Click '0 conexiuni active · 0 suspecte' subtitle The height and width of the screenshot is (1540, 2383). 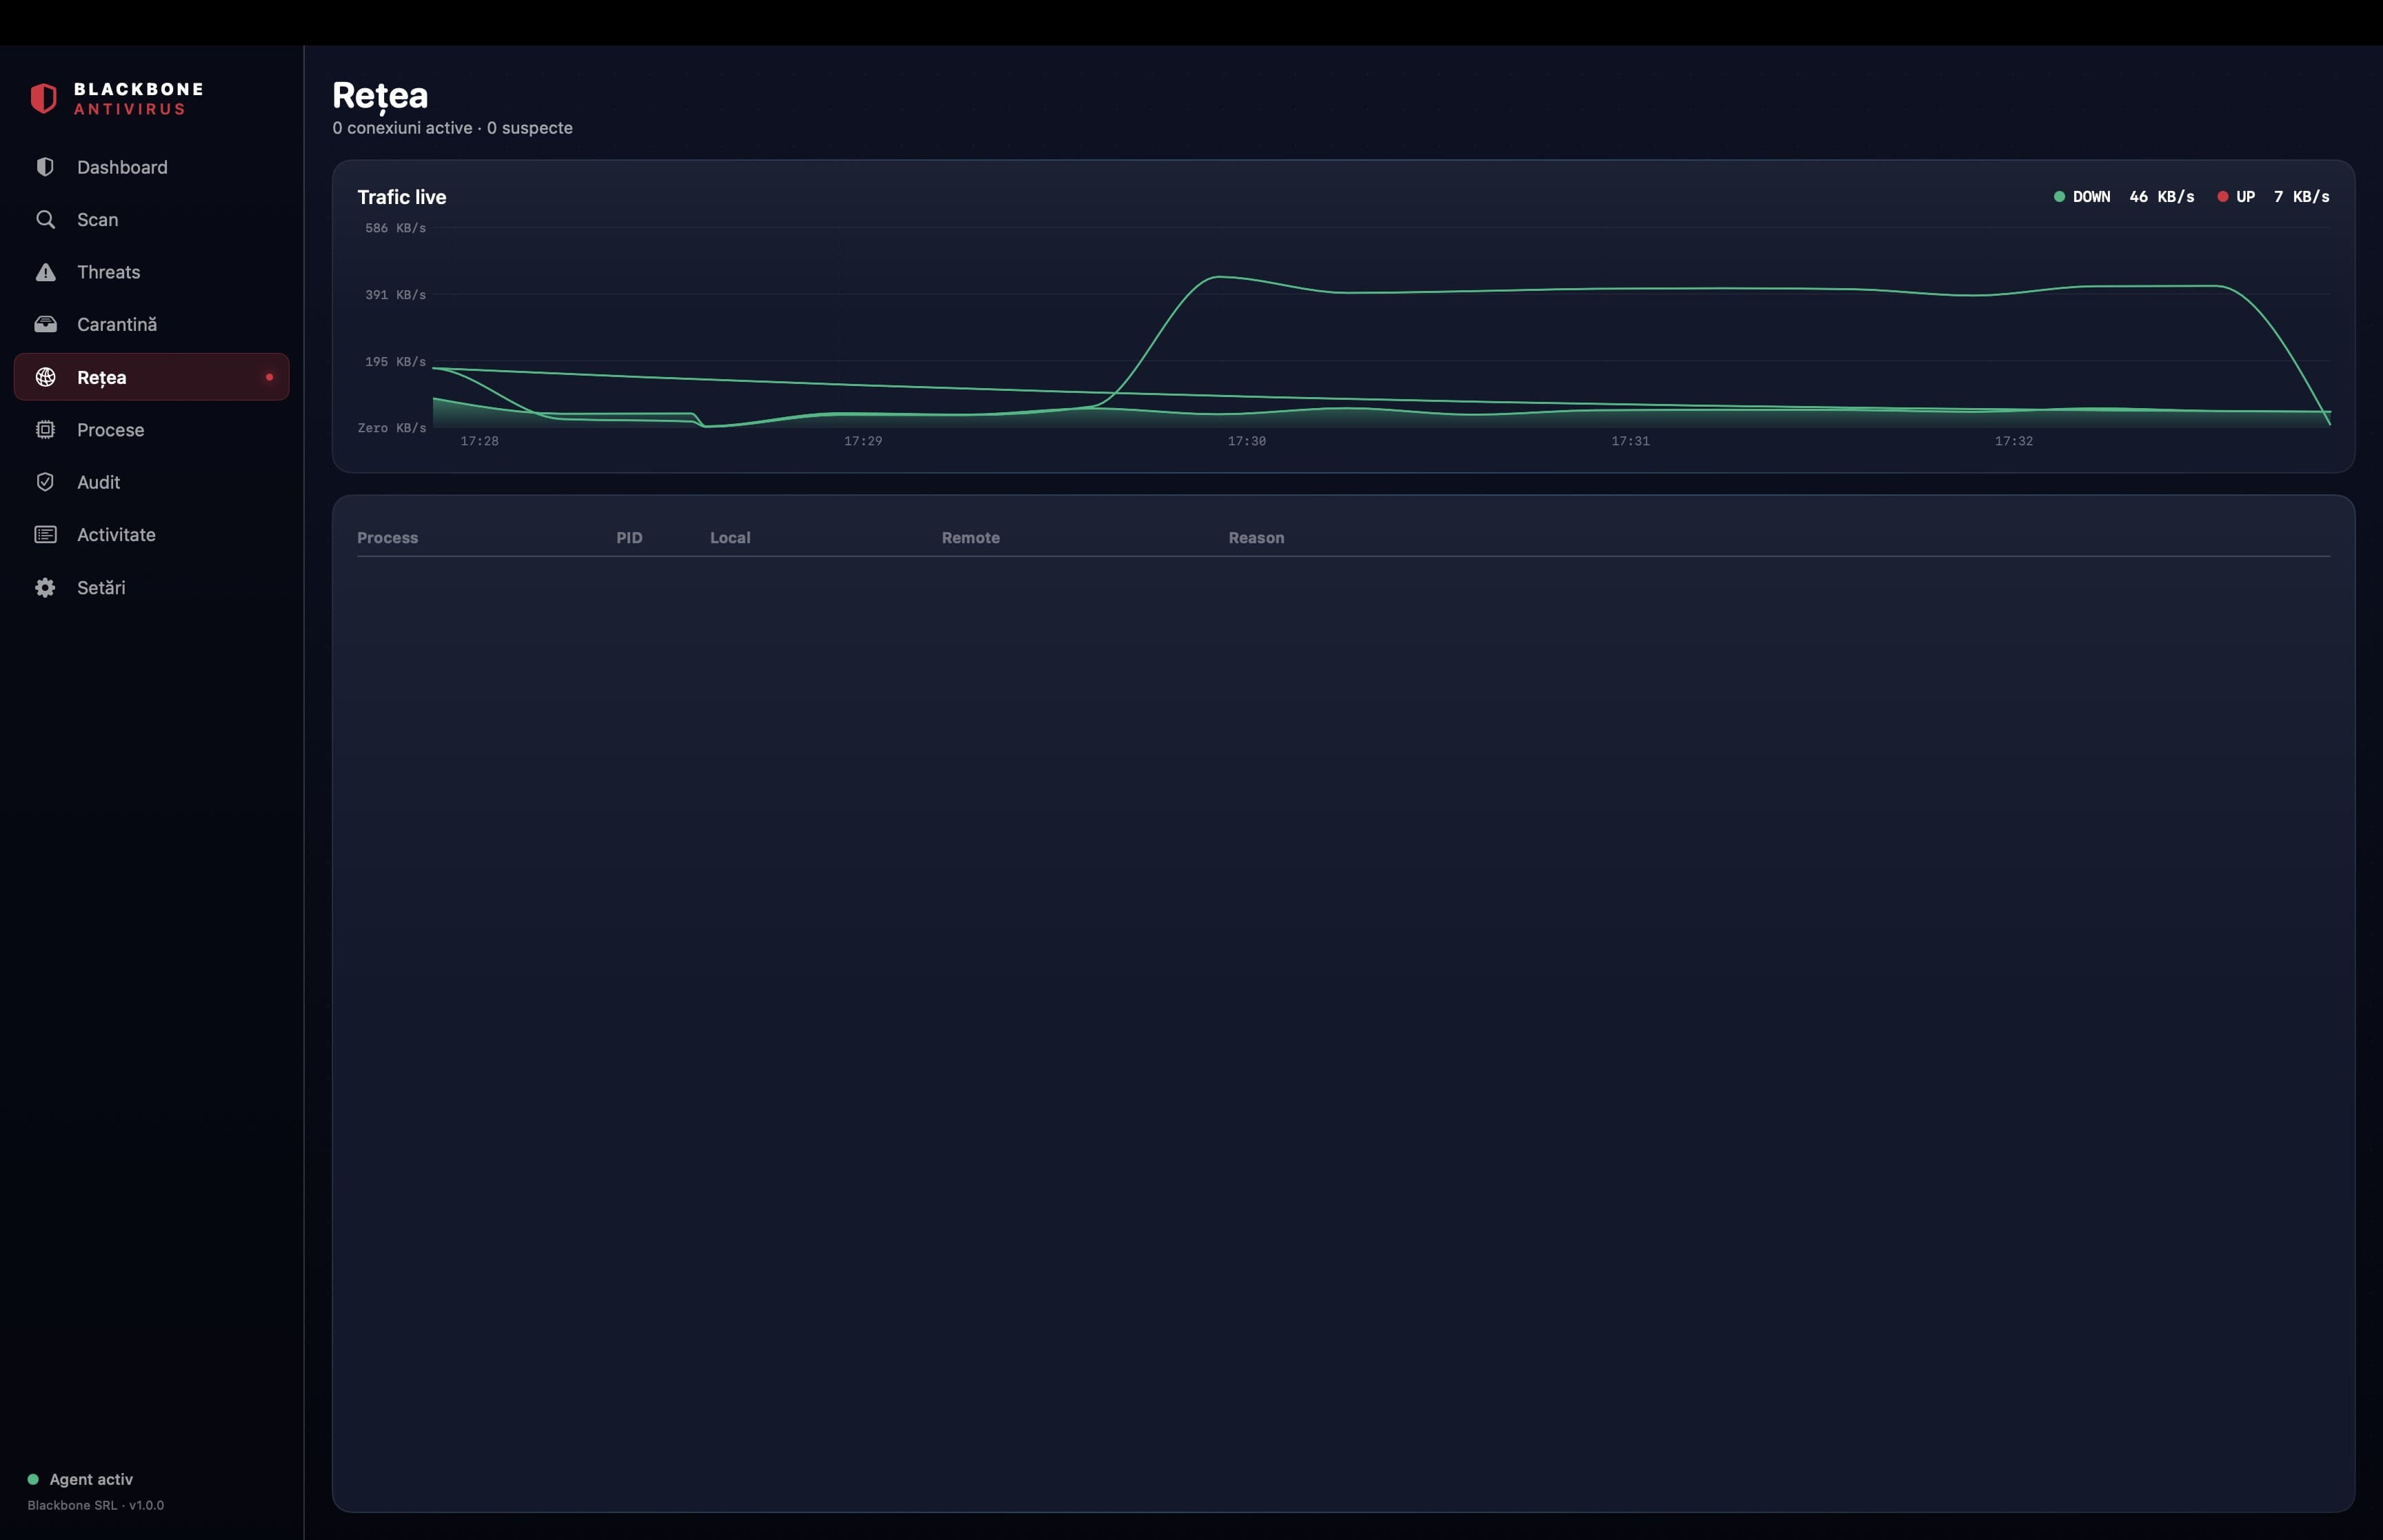coord(452,128)
